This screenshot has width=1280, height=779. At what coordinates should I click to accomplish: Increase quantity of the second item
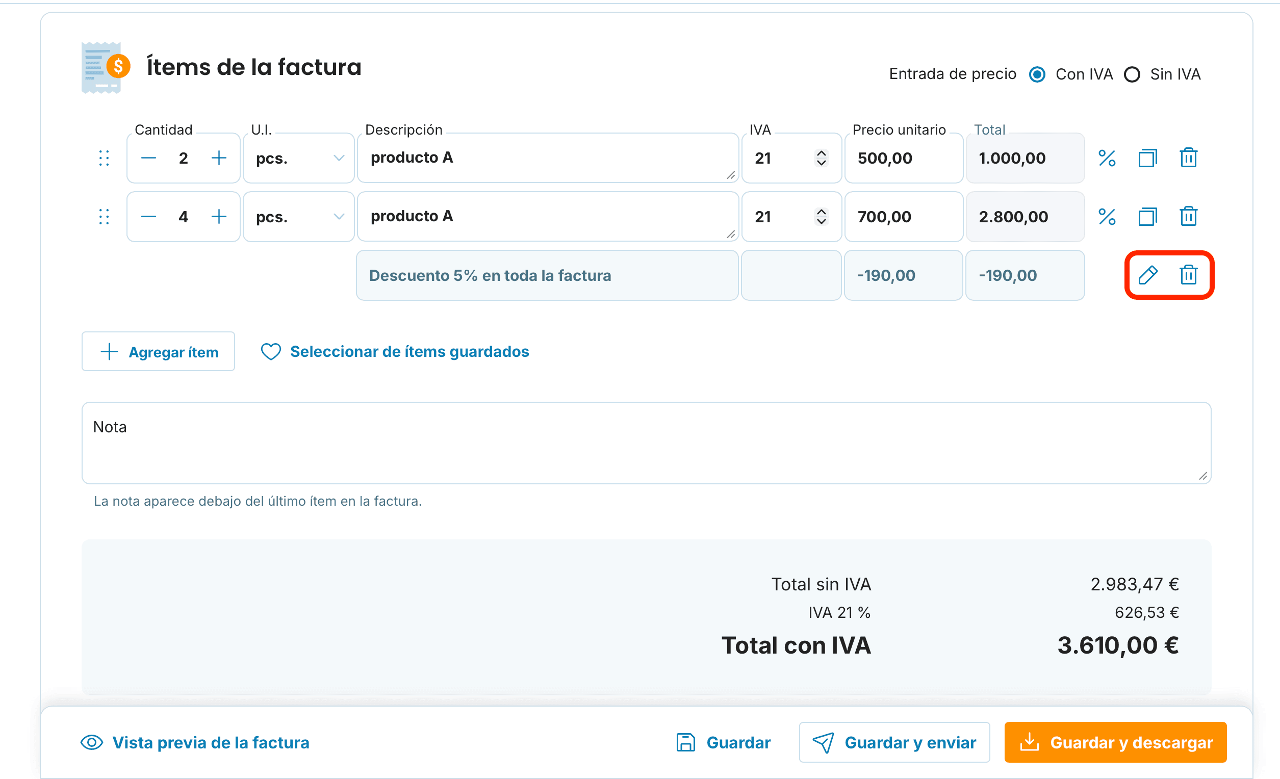pos(219,217)
